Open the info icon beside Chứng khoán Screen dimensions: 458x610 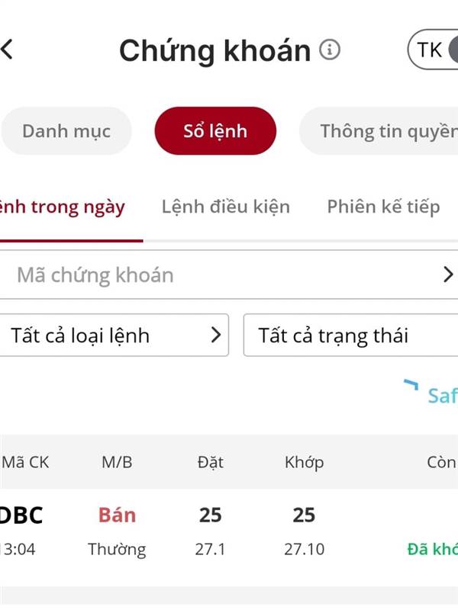(330, 50)
